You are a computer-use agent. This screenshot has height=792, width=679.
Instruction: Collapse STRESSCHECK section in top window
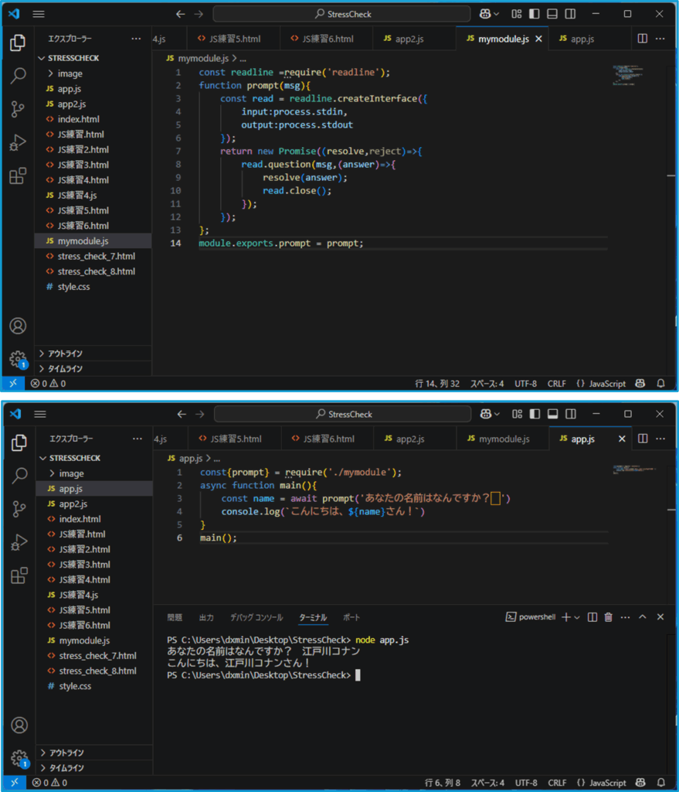click(69, 58)
